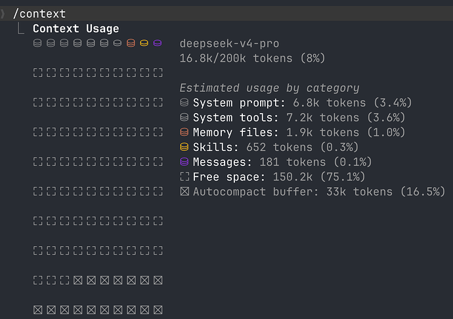
Task: Click the prompt chevron before /context
Action: tap(3, 14)
